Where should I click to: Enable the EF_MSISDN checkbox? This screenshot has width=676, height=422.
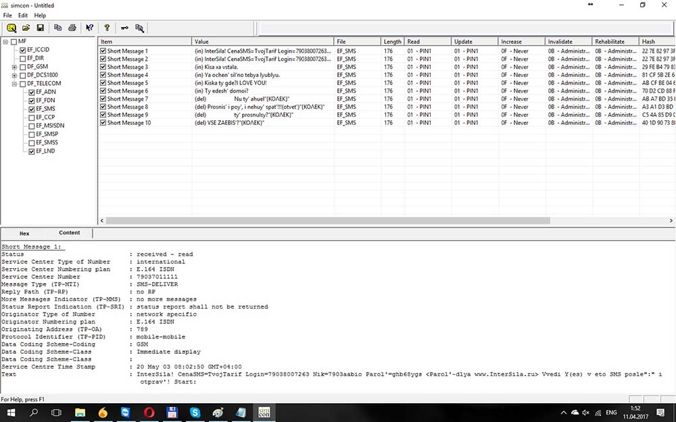(31, 126)
